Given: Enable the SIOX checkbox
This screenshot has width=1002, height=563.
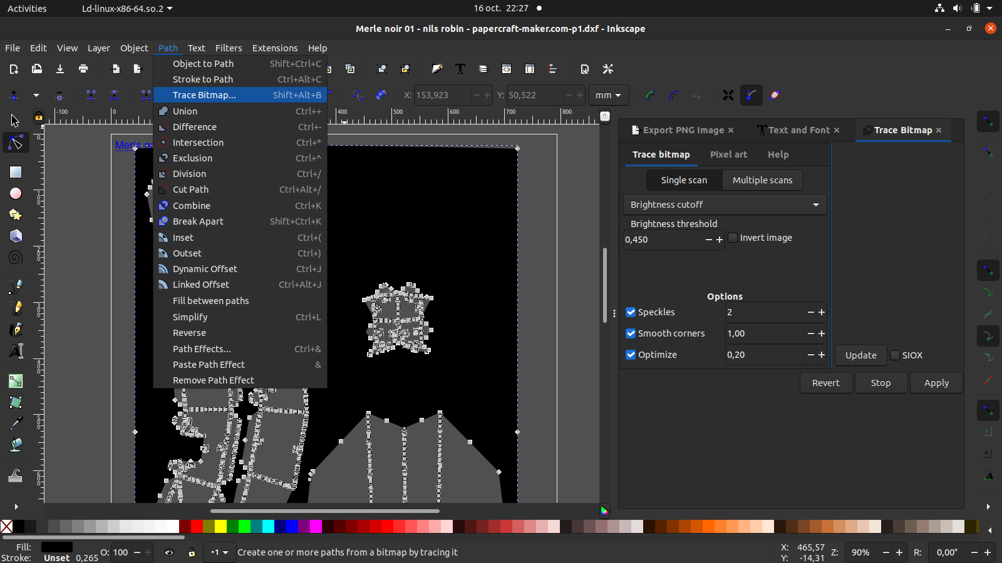Looking at the screenshot, I should (x=895, y=355).
